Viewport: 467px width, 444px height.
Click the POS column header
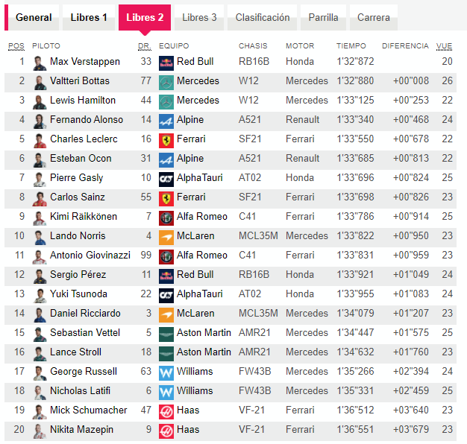[x=16, y=46]
